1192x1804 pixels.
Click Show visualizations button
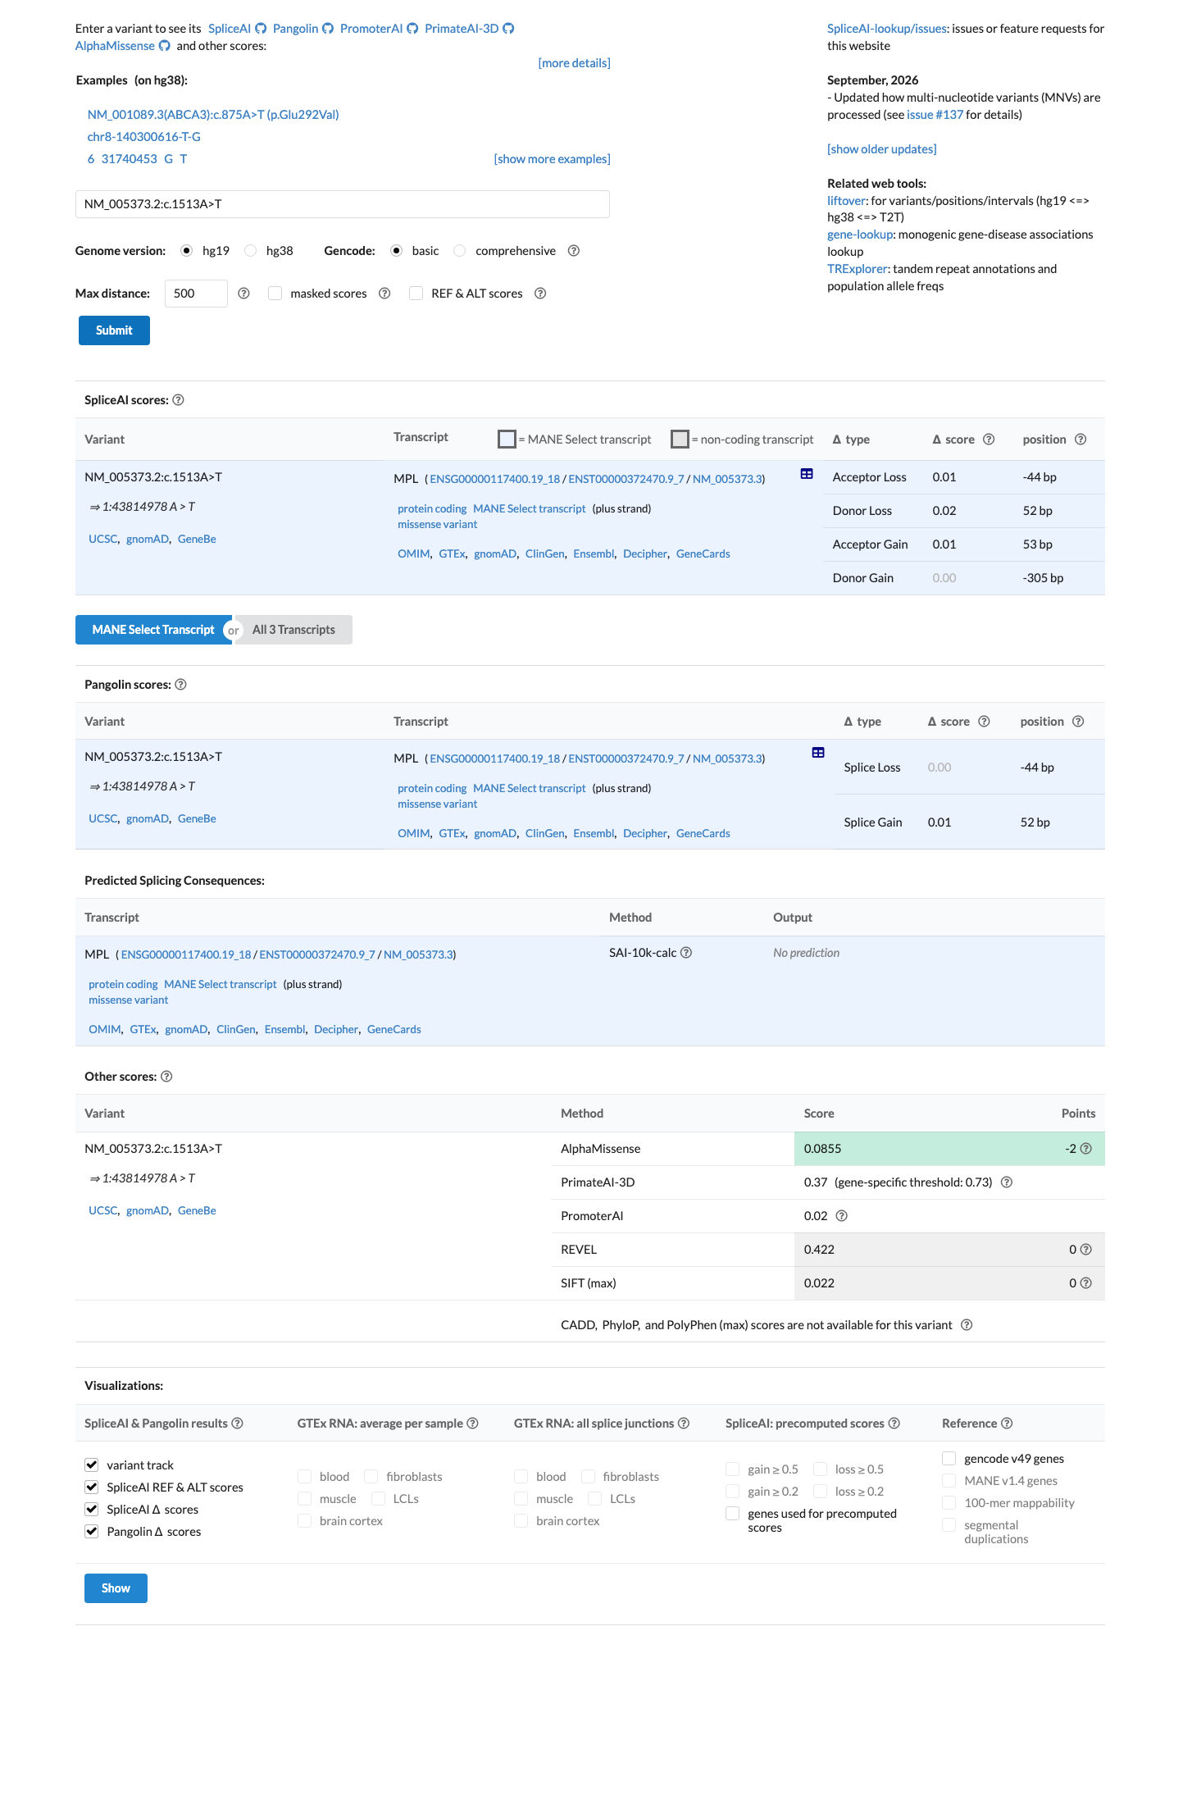click(116, 1588)
